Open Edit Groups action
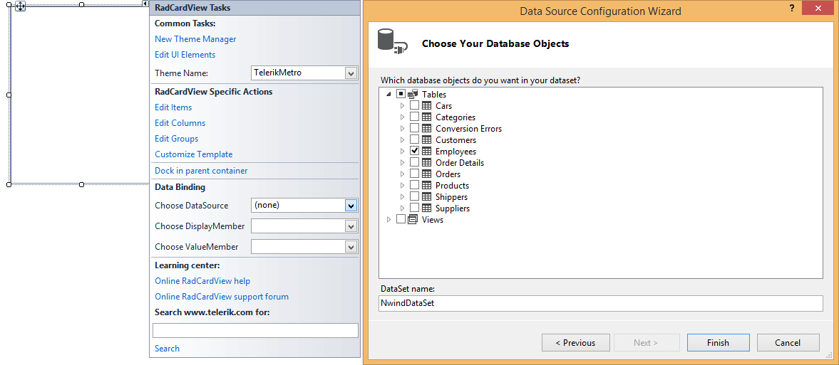 click(177, 139)
